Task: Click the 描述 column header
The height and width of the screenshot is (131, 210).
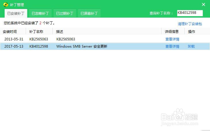Action: [x=60, y=31]
